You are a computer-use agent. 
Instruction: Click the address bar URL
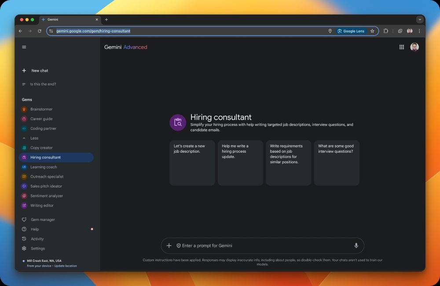[93, 31]
